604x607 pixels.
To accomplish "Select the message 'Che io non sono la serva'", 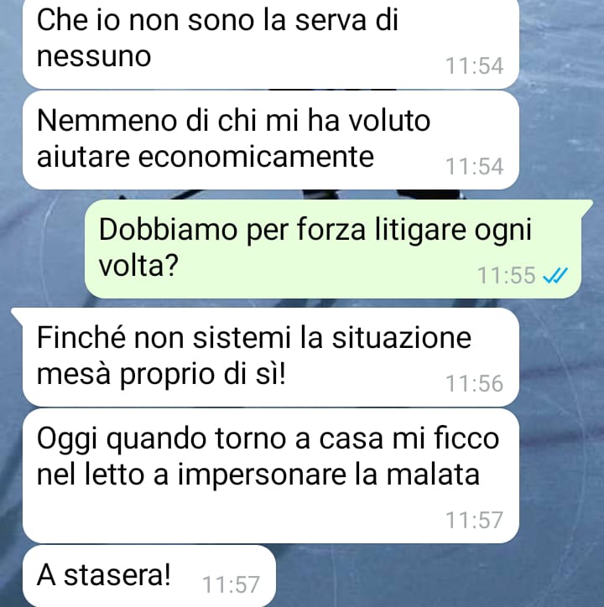I will (x=270, y=44).
